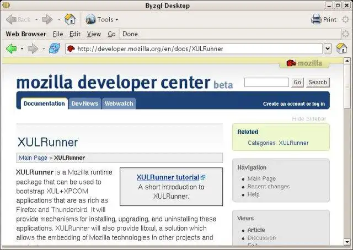
Task: Click the home icon right of the URL bar
Action: point(341,48)
